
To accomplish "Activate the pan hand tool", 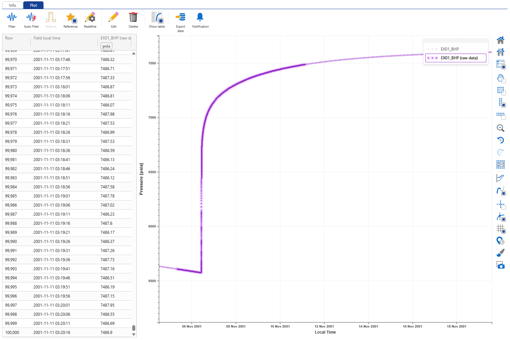I will 501,78.
